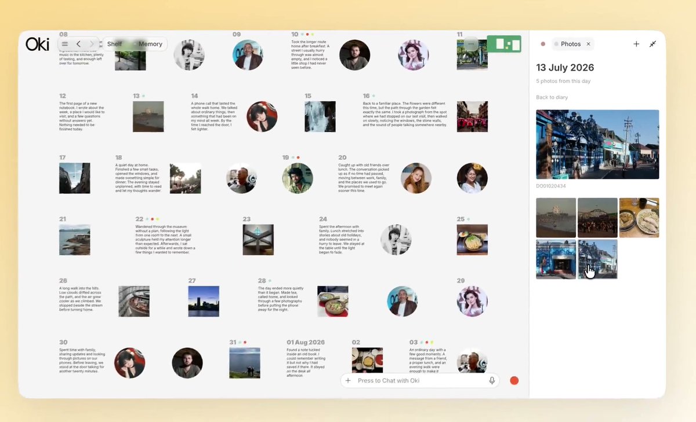This screenshot has width=696, height=422.
Task: Select the food bowl thumbnail in side panel
Action: click(639, 218)
